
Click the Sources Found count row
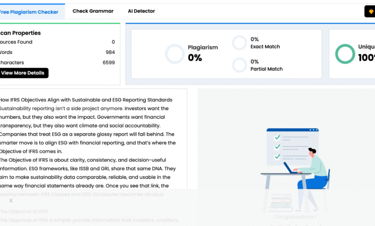[57, 42]
